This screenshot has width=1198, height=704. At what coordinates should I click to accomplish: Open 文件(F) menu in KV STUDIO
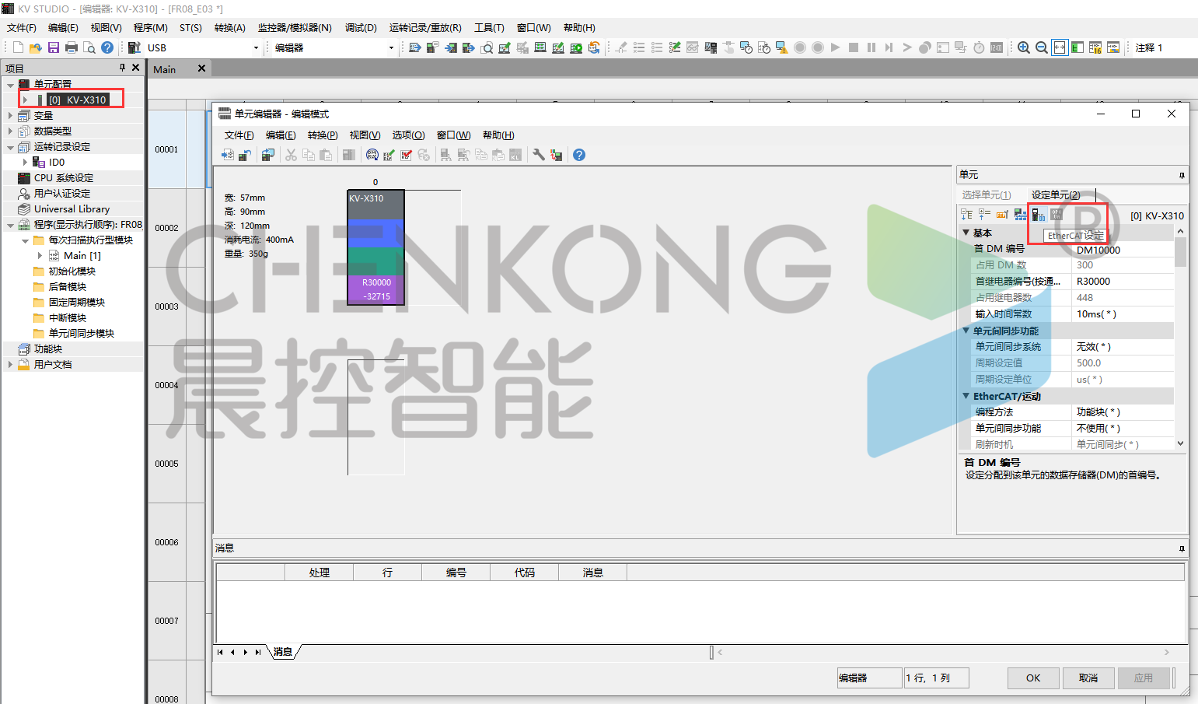pyautogui.click(x=22, y=27)
